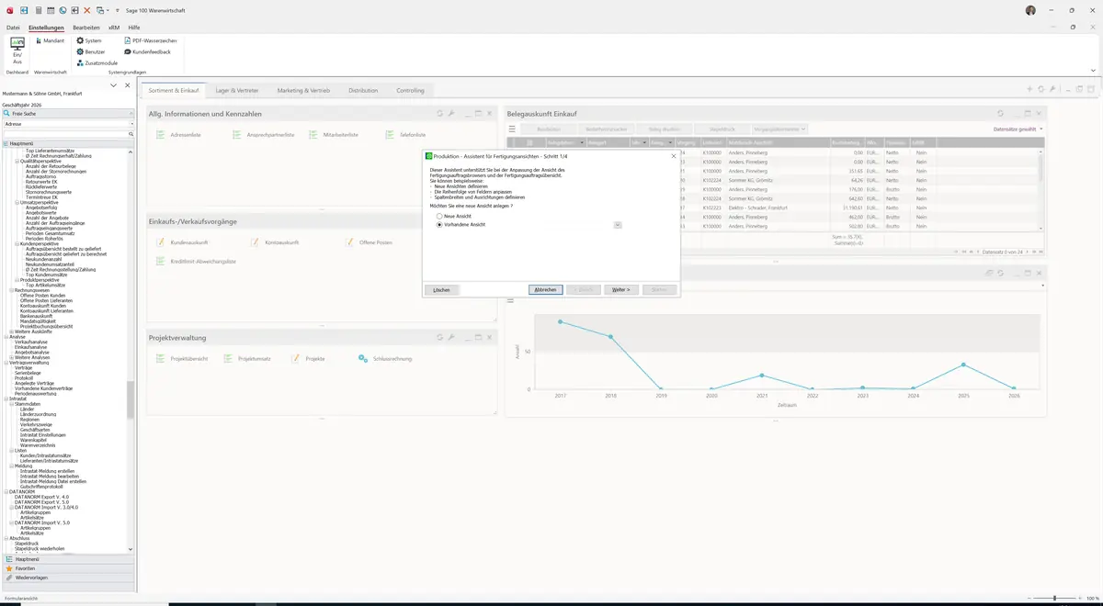This screenshot has height=606, width=1103.
Task: Open quick access toolbar customize arrow
Action: [118, 10]
